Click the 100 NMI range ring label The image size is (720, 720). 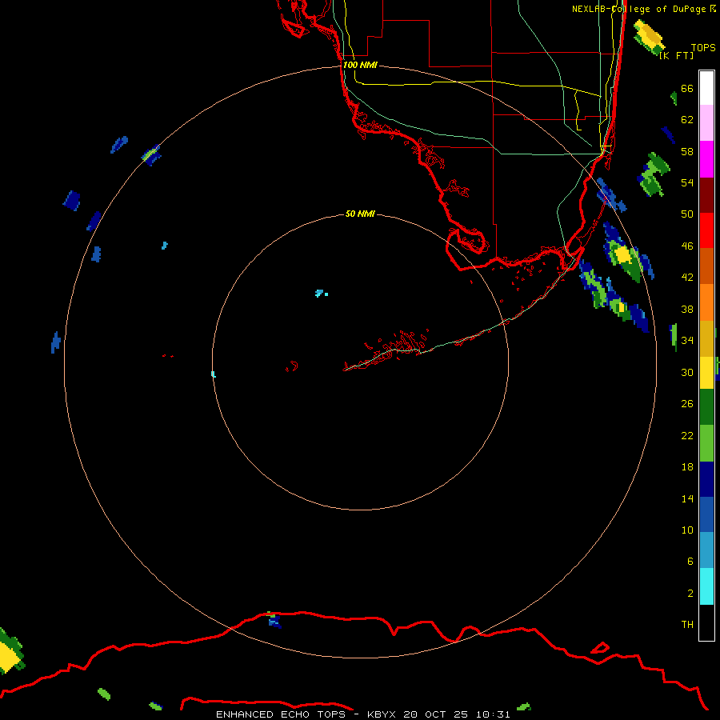(360, 65)
